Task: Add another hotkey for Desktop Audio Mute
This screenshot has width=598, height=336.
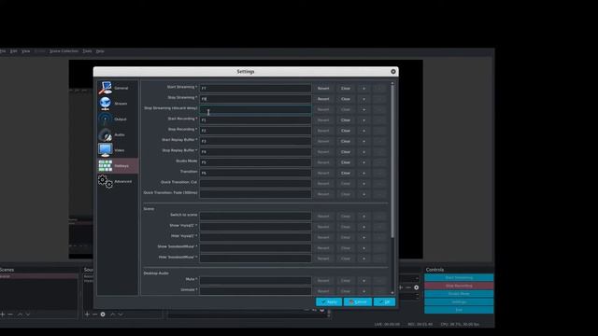Action: pyautogui.click(x=363, y=281)
